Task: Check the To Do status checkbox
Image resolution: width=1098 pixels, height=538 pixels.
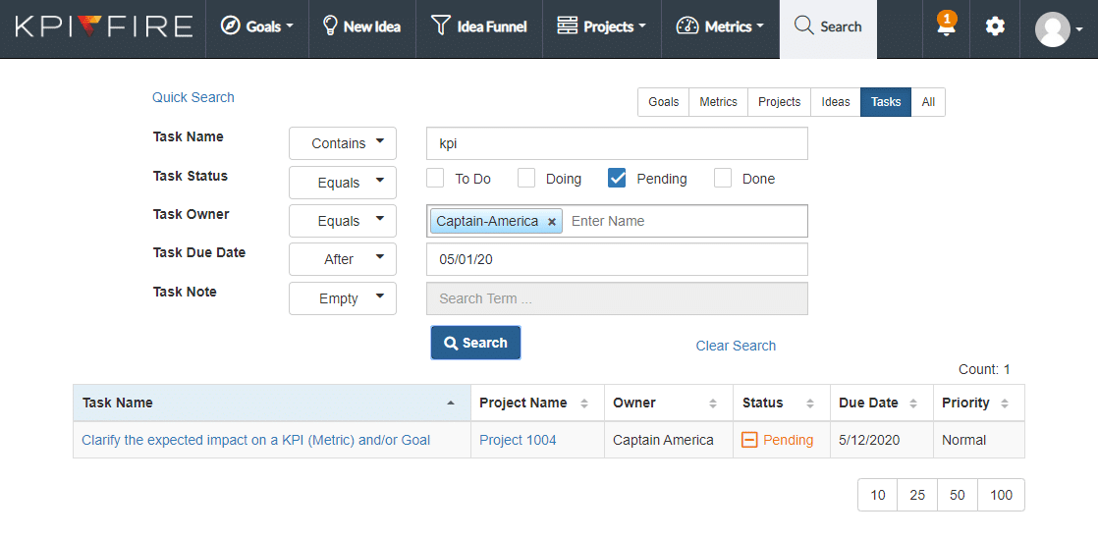Action: [x=436, y=178]
